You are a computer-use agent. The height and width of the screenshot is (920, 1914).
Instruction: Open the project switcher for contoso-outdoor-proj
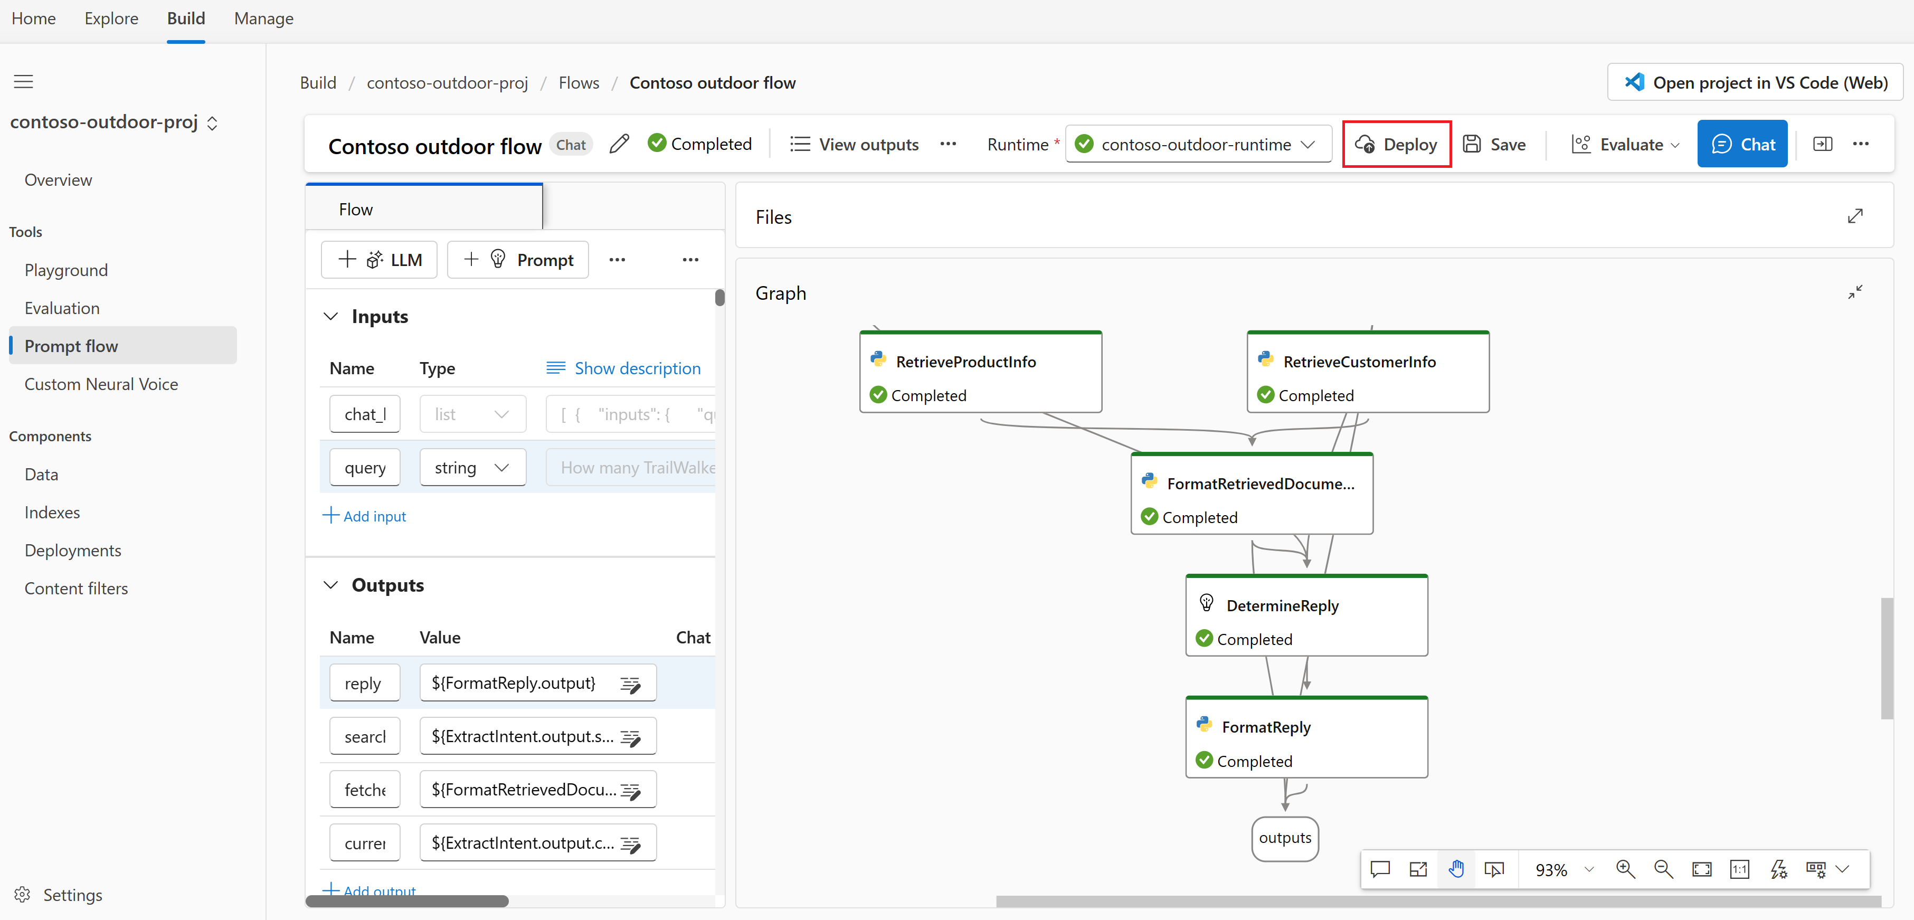(x=213, y=122)
